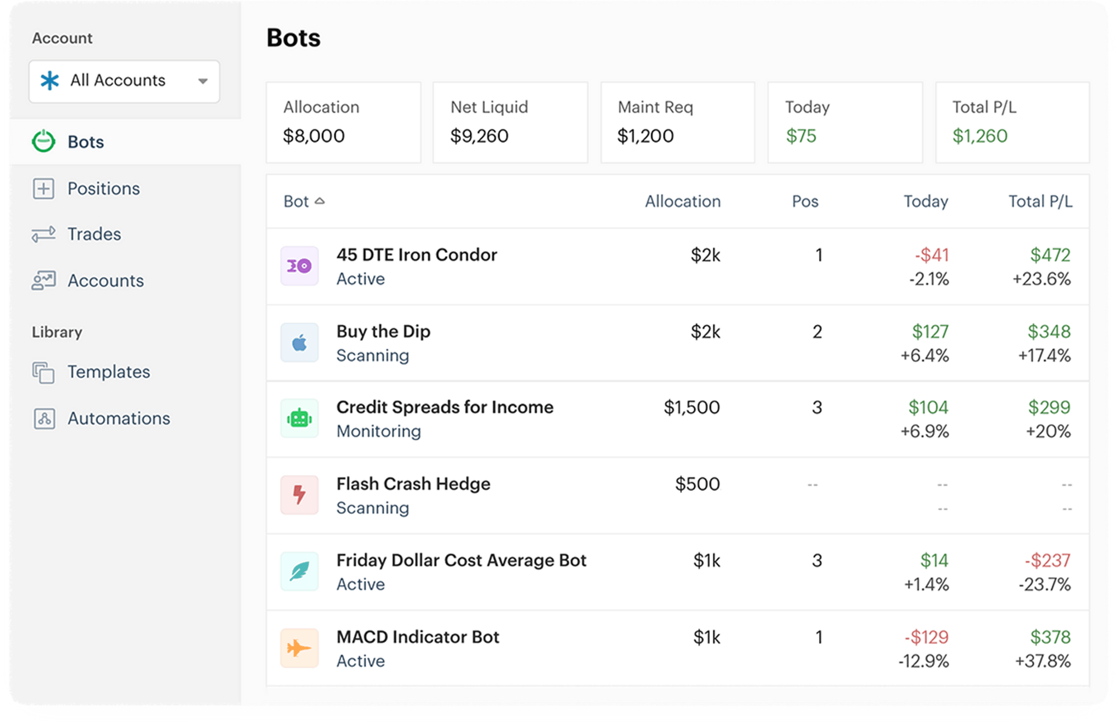Click the green robot icon for Credit Spreads
This screenshot has height=722, width=1117.
point(299,418)
